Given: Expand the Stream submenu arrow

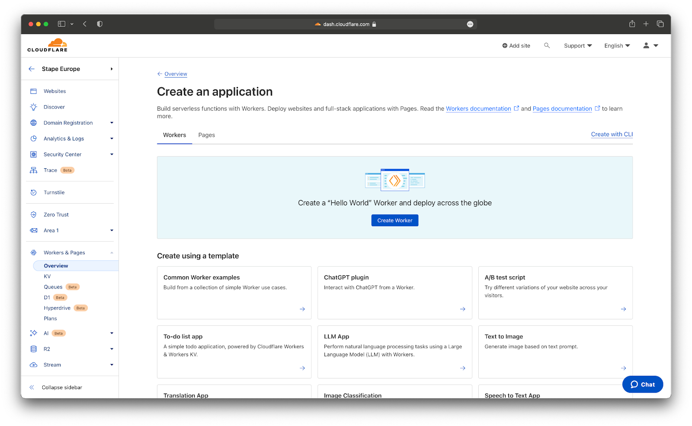Looking at the screenshot, I should [112, 365].
